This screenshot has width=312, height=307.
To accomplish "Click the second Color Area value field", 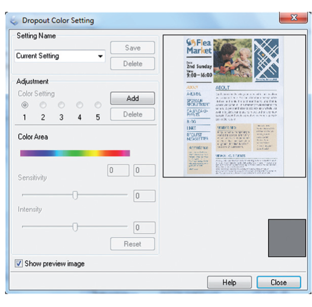I will coord(144,170).
